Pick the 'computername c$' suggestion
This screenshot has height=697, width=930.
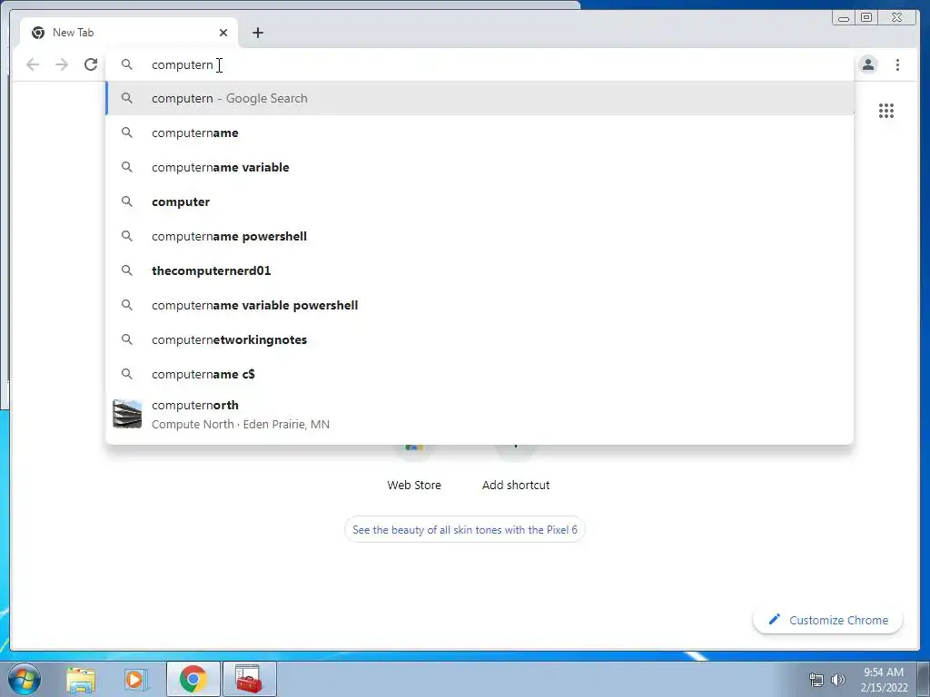pyautogui.click(x=480, y=374)
